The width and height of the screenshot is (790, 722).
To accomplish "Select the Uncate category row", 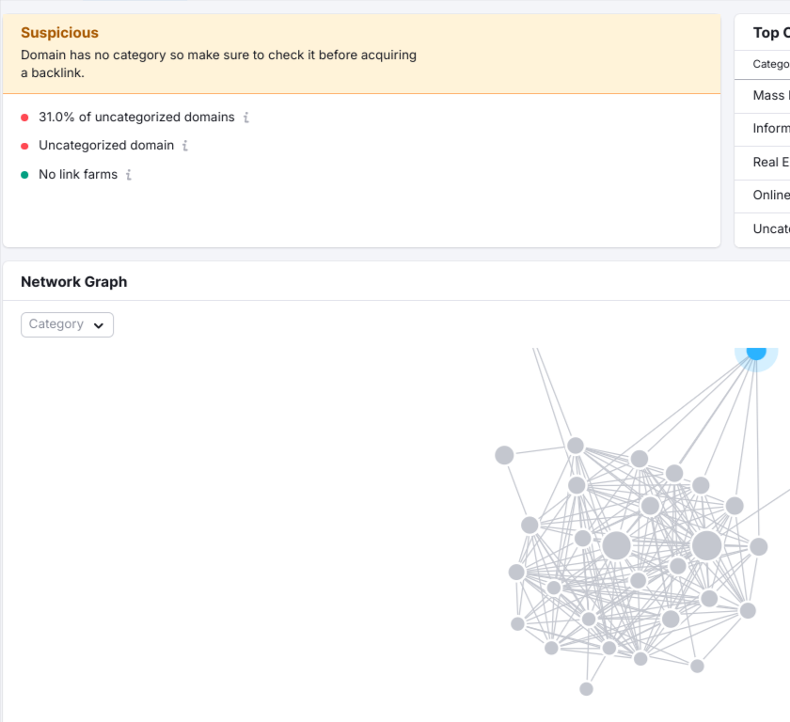I will pyautogui.click(x=763, y=229).
